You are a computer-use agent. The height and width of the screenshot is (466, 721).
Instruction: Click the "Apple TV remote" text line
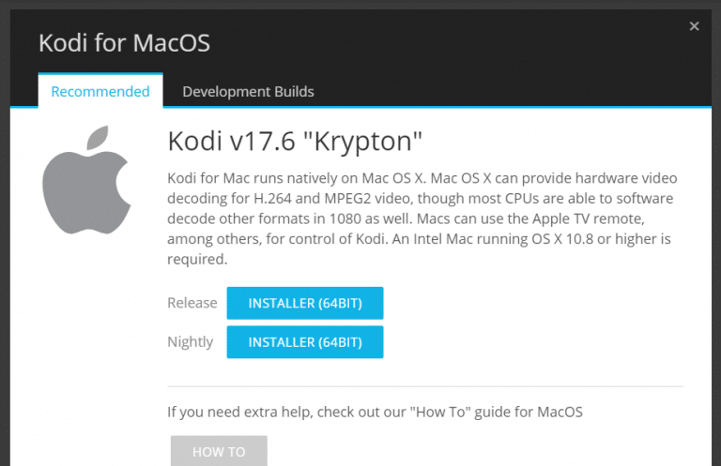coord(406,218)
